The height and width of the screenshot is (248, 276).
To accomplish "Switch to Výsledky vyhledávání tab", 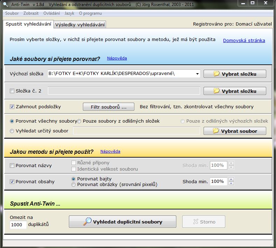I will (80, 25).
